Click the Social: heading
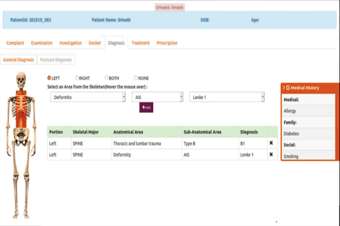The width and height of the screenshot is (340, 226). [x=290, y=145]
